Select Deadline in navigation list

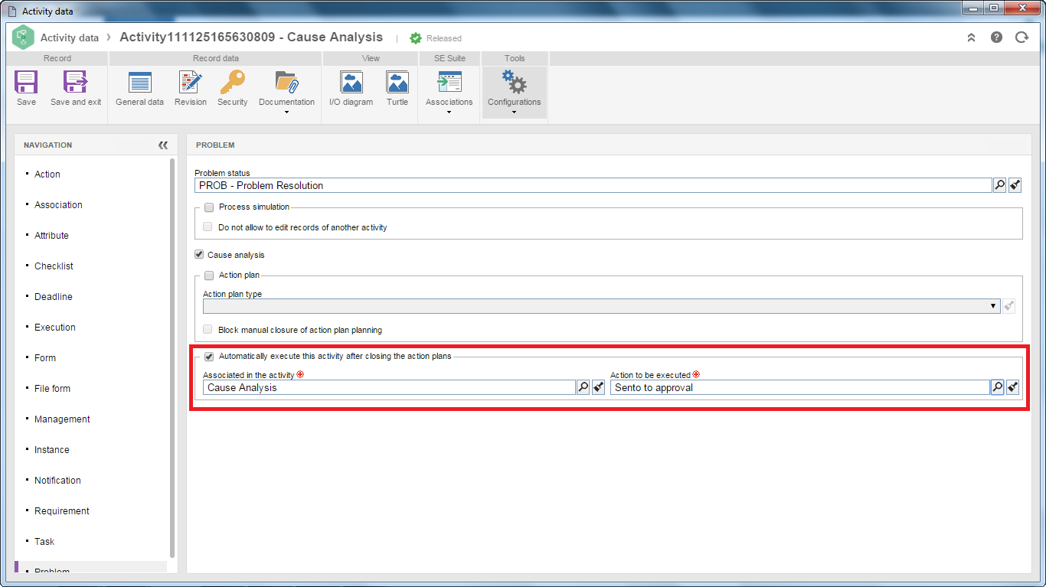coord(54,297)
